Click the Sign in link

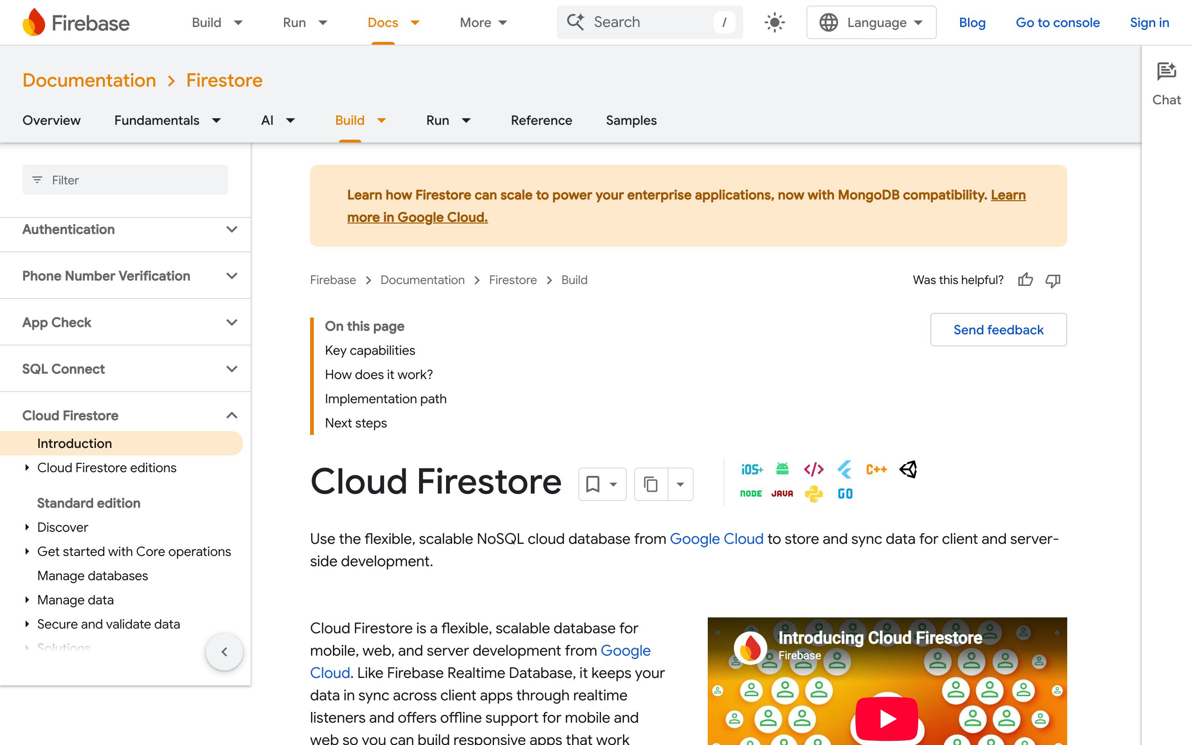point(1149,23)
